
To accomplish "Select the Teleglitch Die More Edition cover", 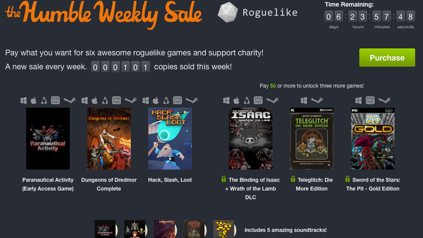I will pyautogui.click(x=311, y=139).
